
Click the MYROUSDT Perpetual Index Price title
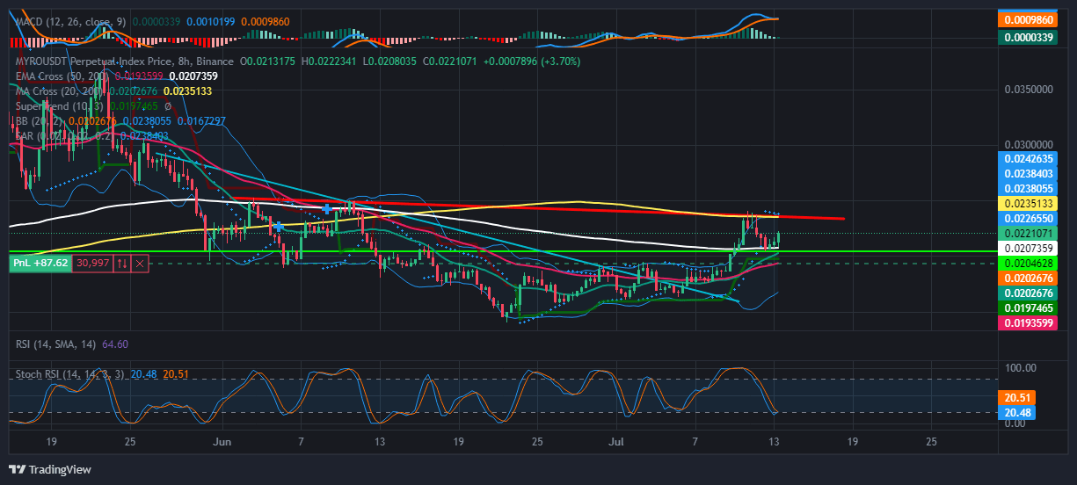[x=124, y=62]
